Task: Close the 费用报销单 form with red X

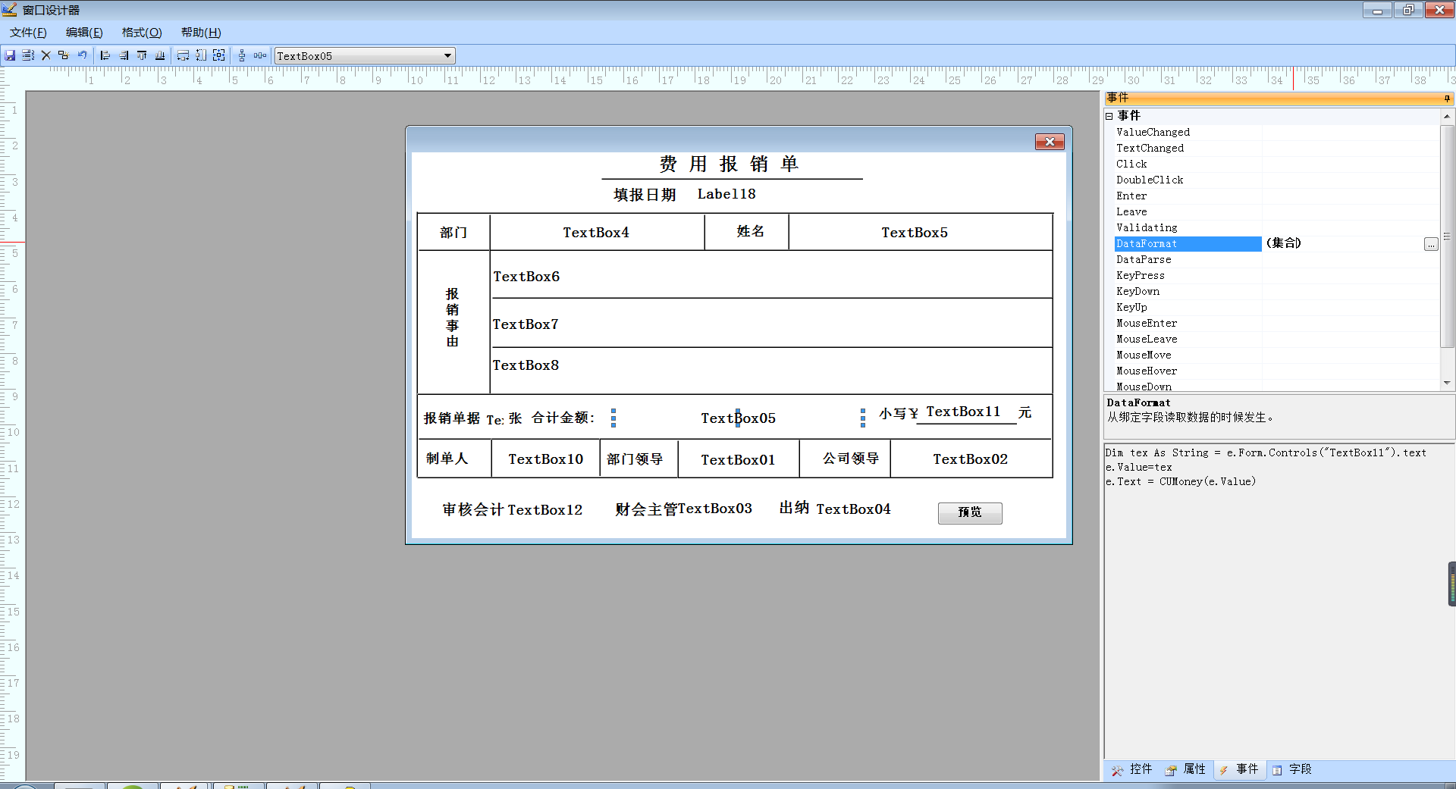Action: (1050, 142)
